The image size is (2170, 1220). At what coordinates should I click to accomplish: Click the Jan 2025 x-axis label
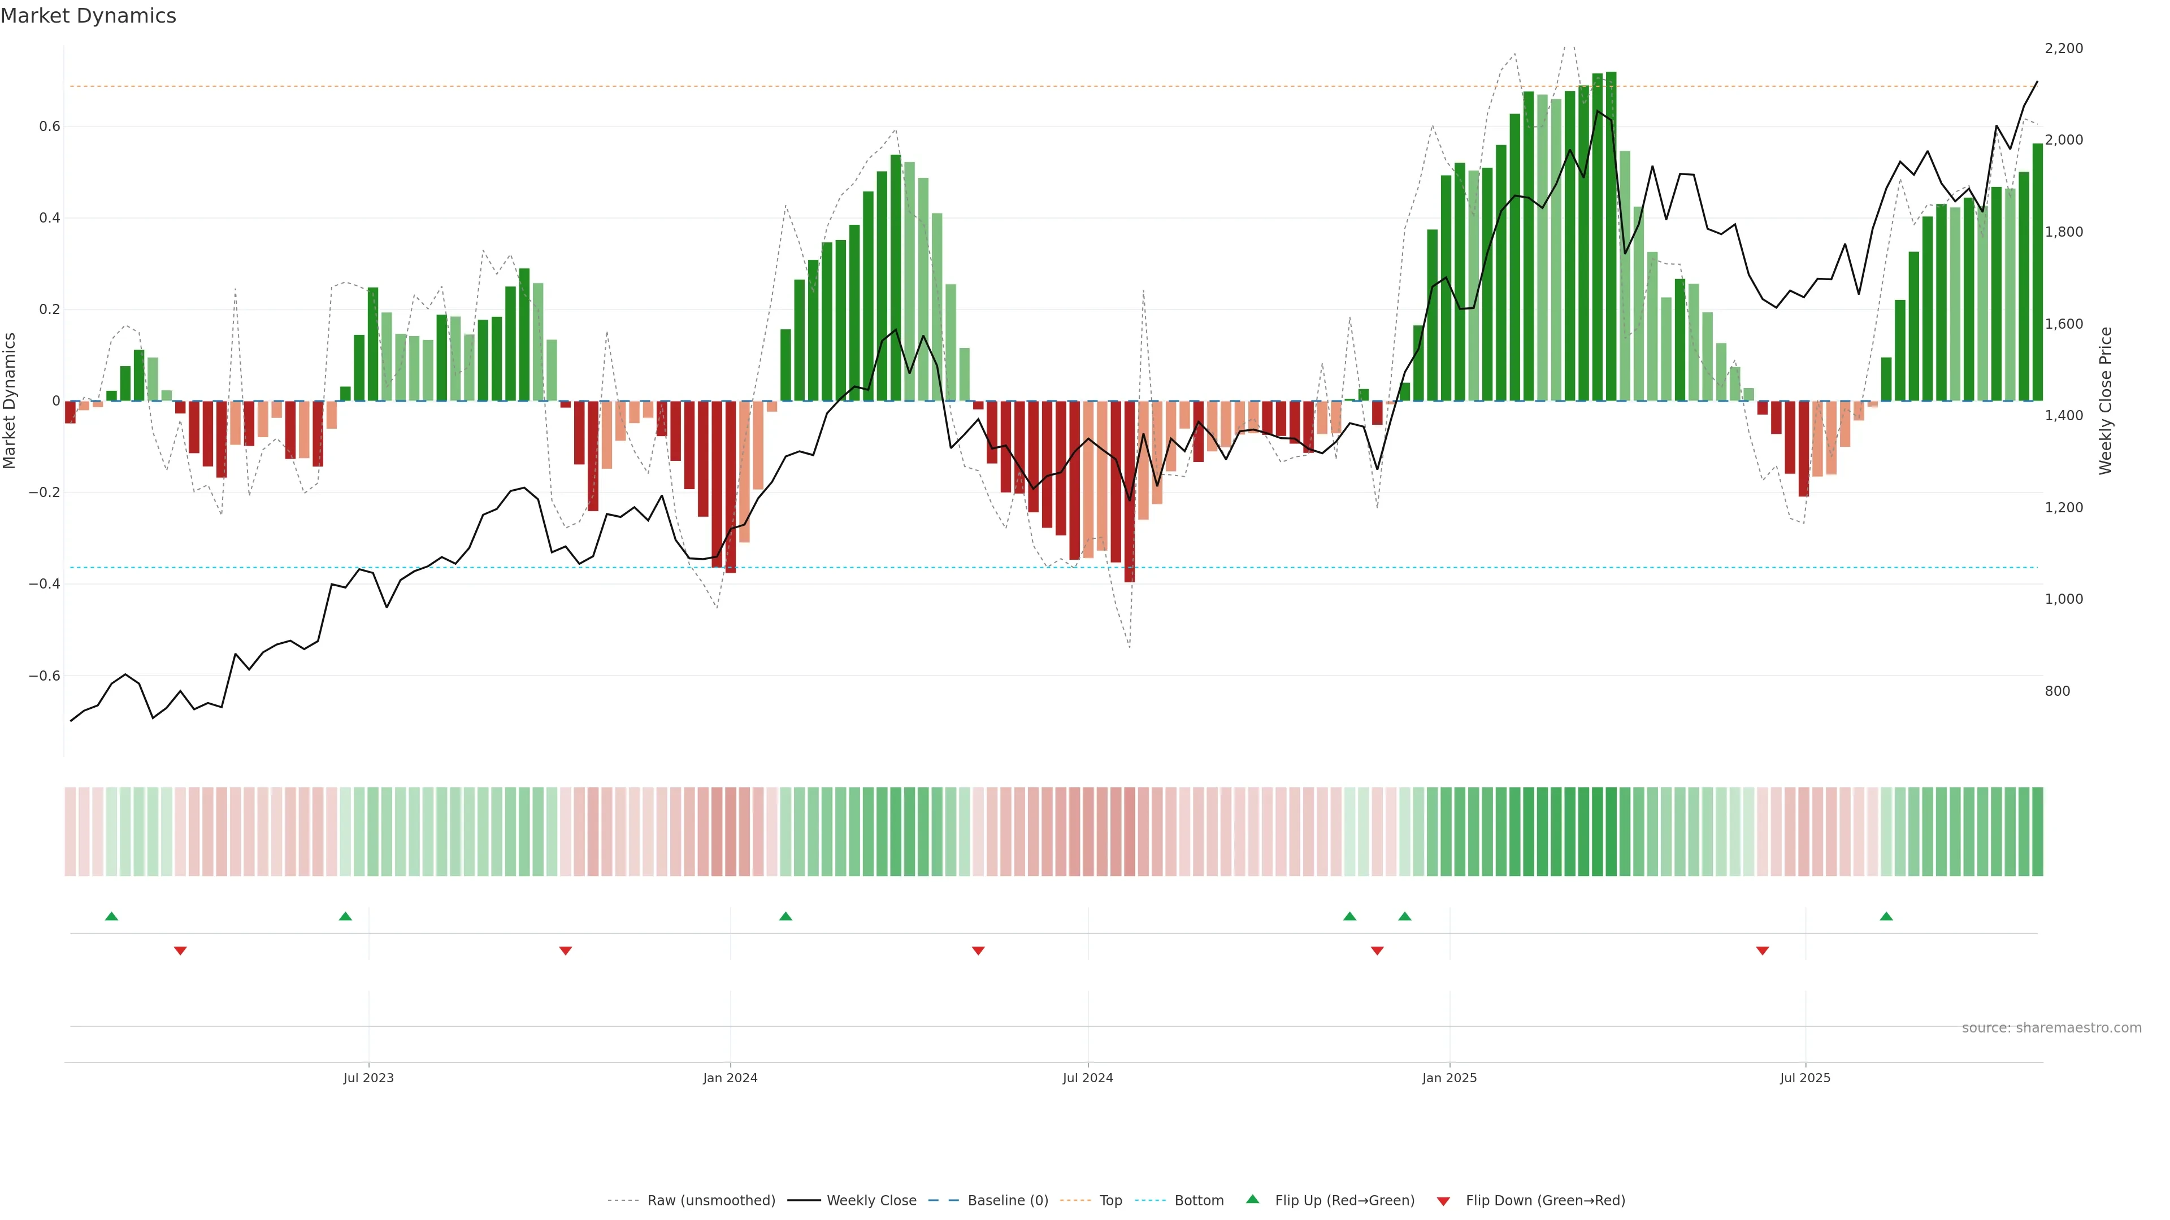(1449, 1078)
